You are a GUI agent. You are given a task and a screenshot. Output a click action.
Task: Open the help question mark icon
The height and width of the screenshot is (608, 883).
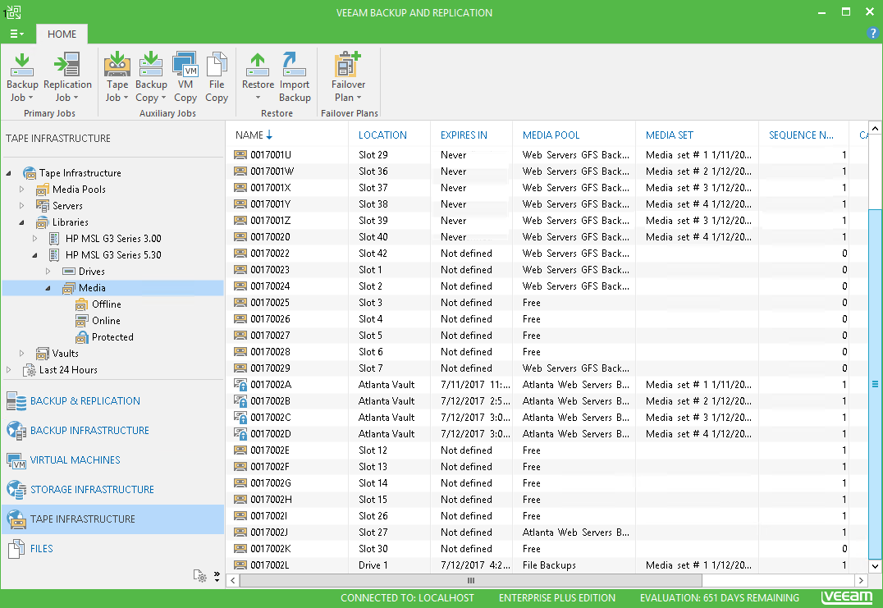873,33
